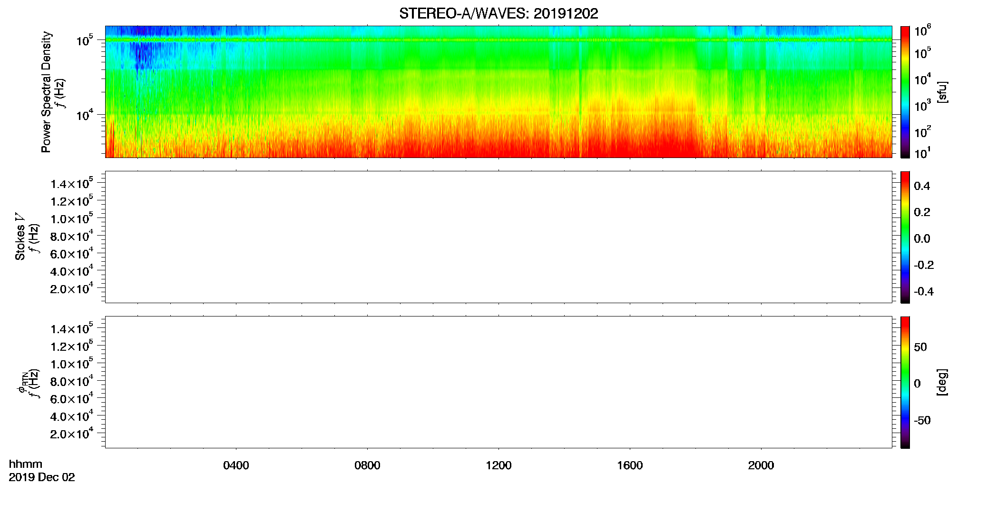Screen dimensions: 997x514
Task: Click the 6.0×10^4 tick in phi RTN panel
Action: (x=71, y=398)
